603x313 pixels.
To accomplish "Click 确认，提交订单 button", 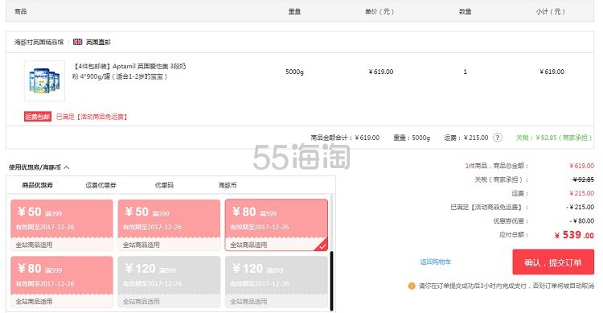I will pos(553,262).
